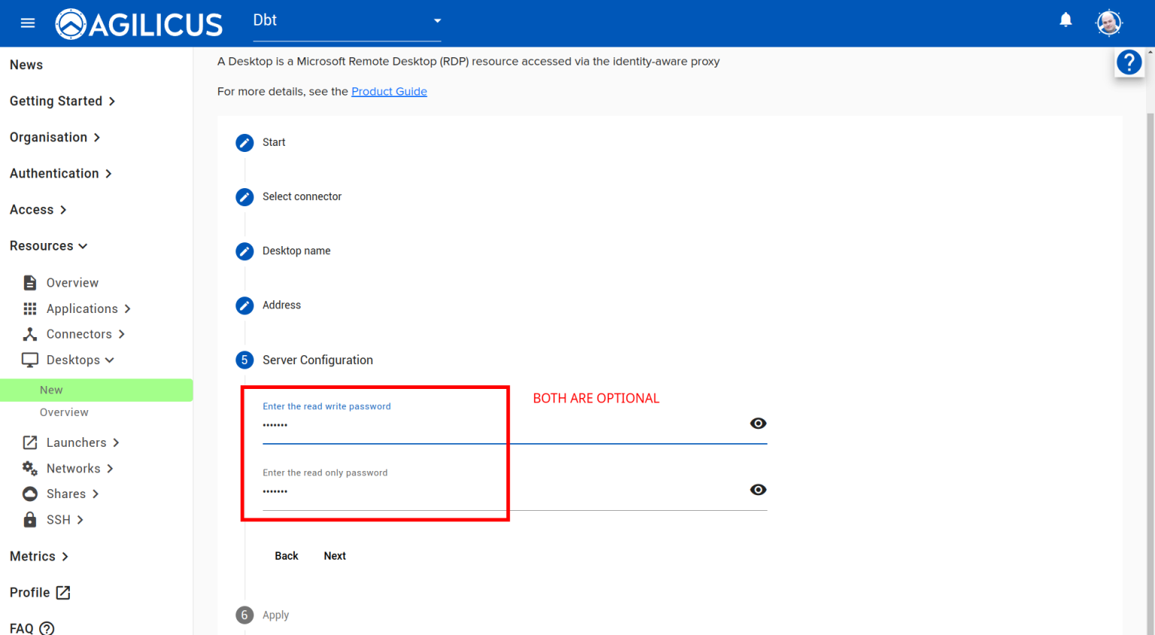The width and height of the screenshot is (1155, 635).
Task: Click the Address step edit icon
Action: click(x=244, y=305)
